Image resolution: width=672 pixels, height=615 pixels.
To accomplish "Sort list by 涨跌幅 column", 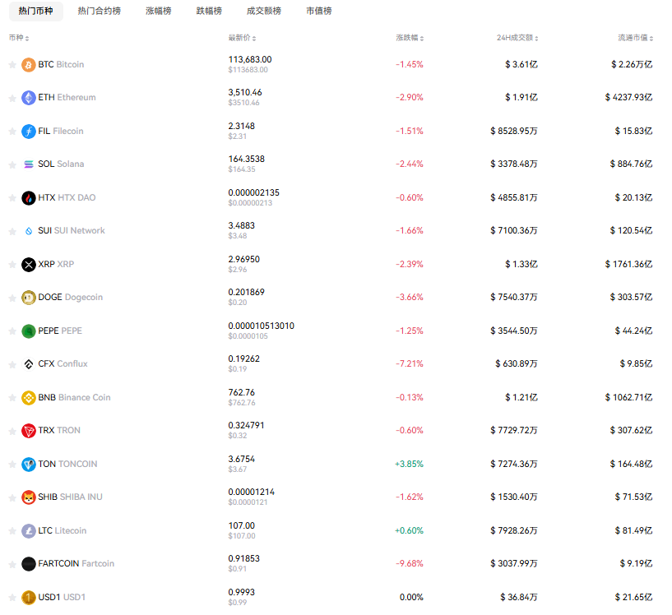I will [x=410, y=39].
